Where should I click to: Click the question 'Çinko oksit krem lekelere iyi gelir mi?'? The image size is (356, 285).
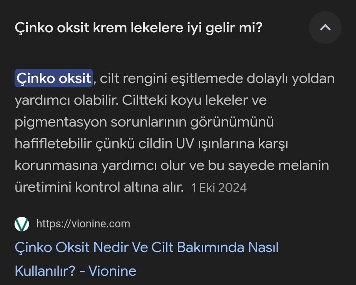(139, 27)
